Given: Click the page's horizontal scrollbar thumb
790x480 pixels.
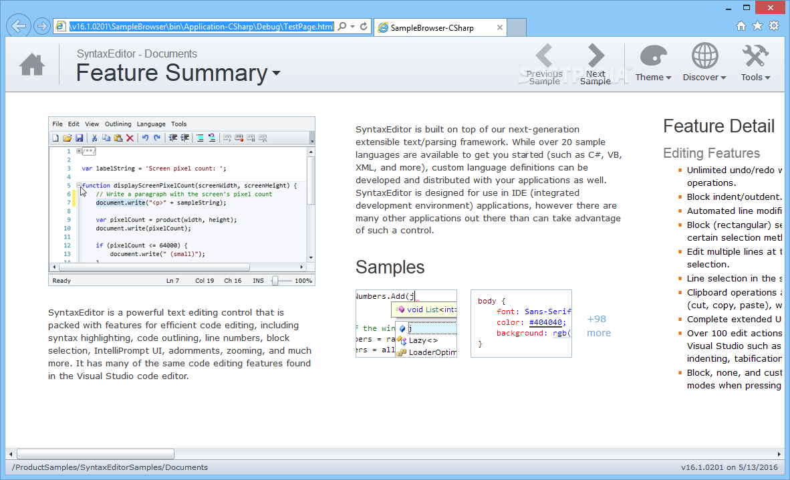Looking at the screenshot, I should pos(95,454).
